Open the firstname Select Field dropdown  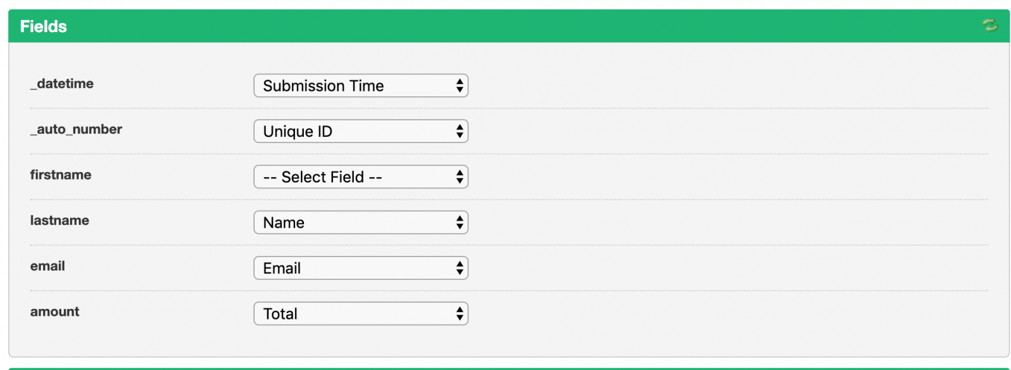click(360, 177)
